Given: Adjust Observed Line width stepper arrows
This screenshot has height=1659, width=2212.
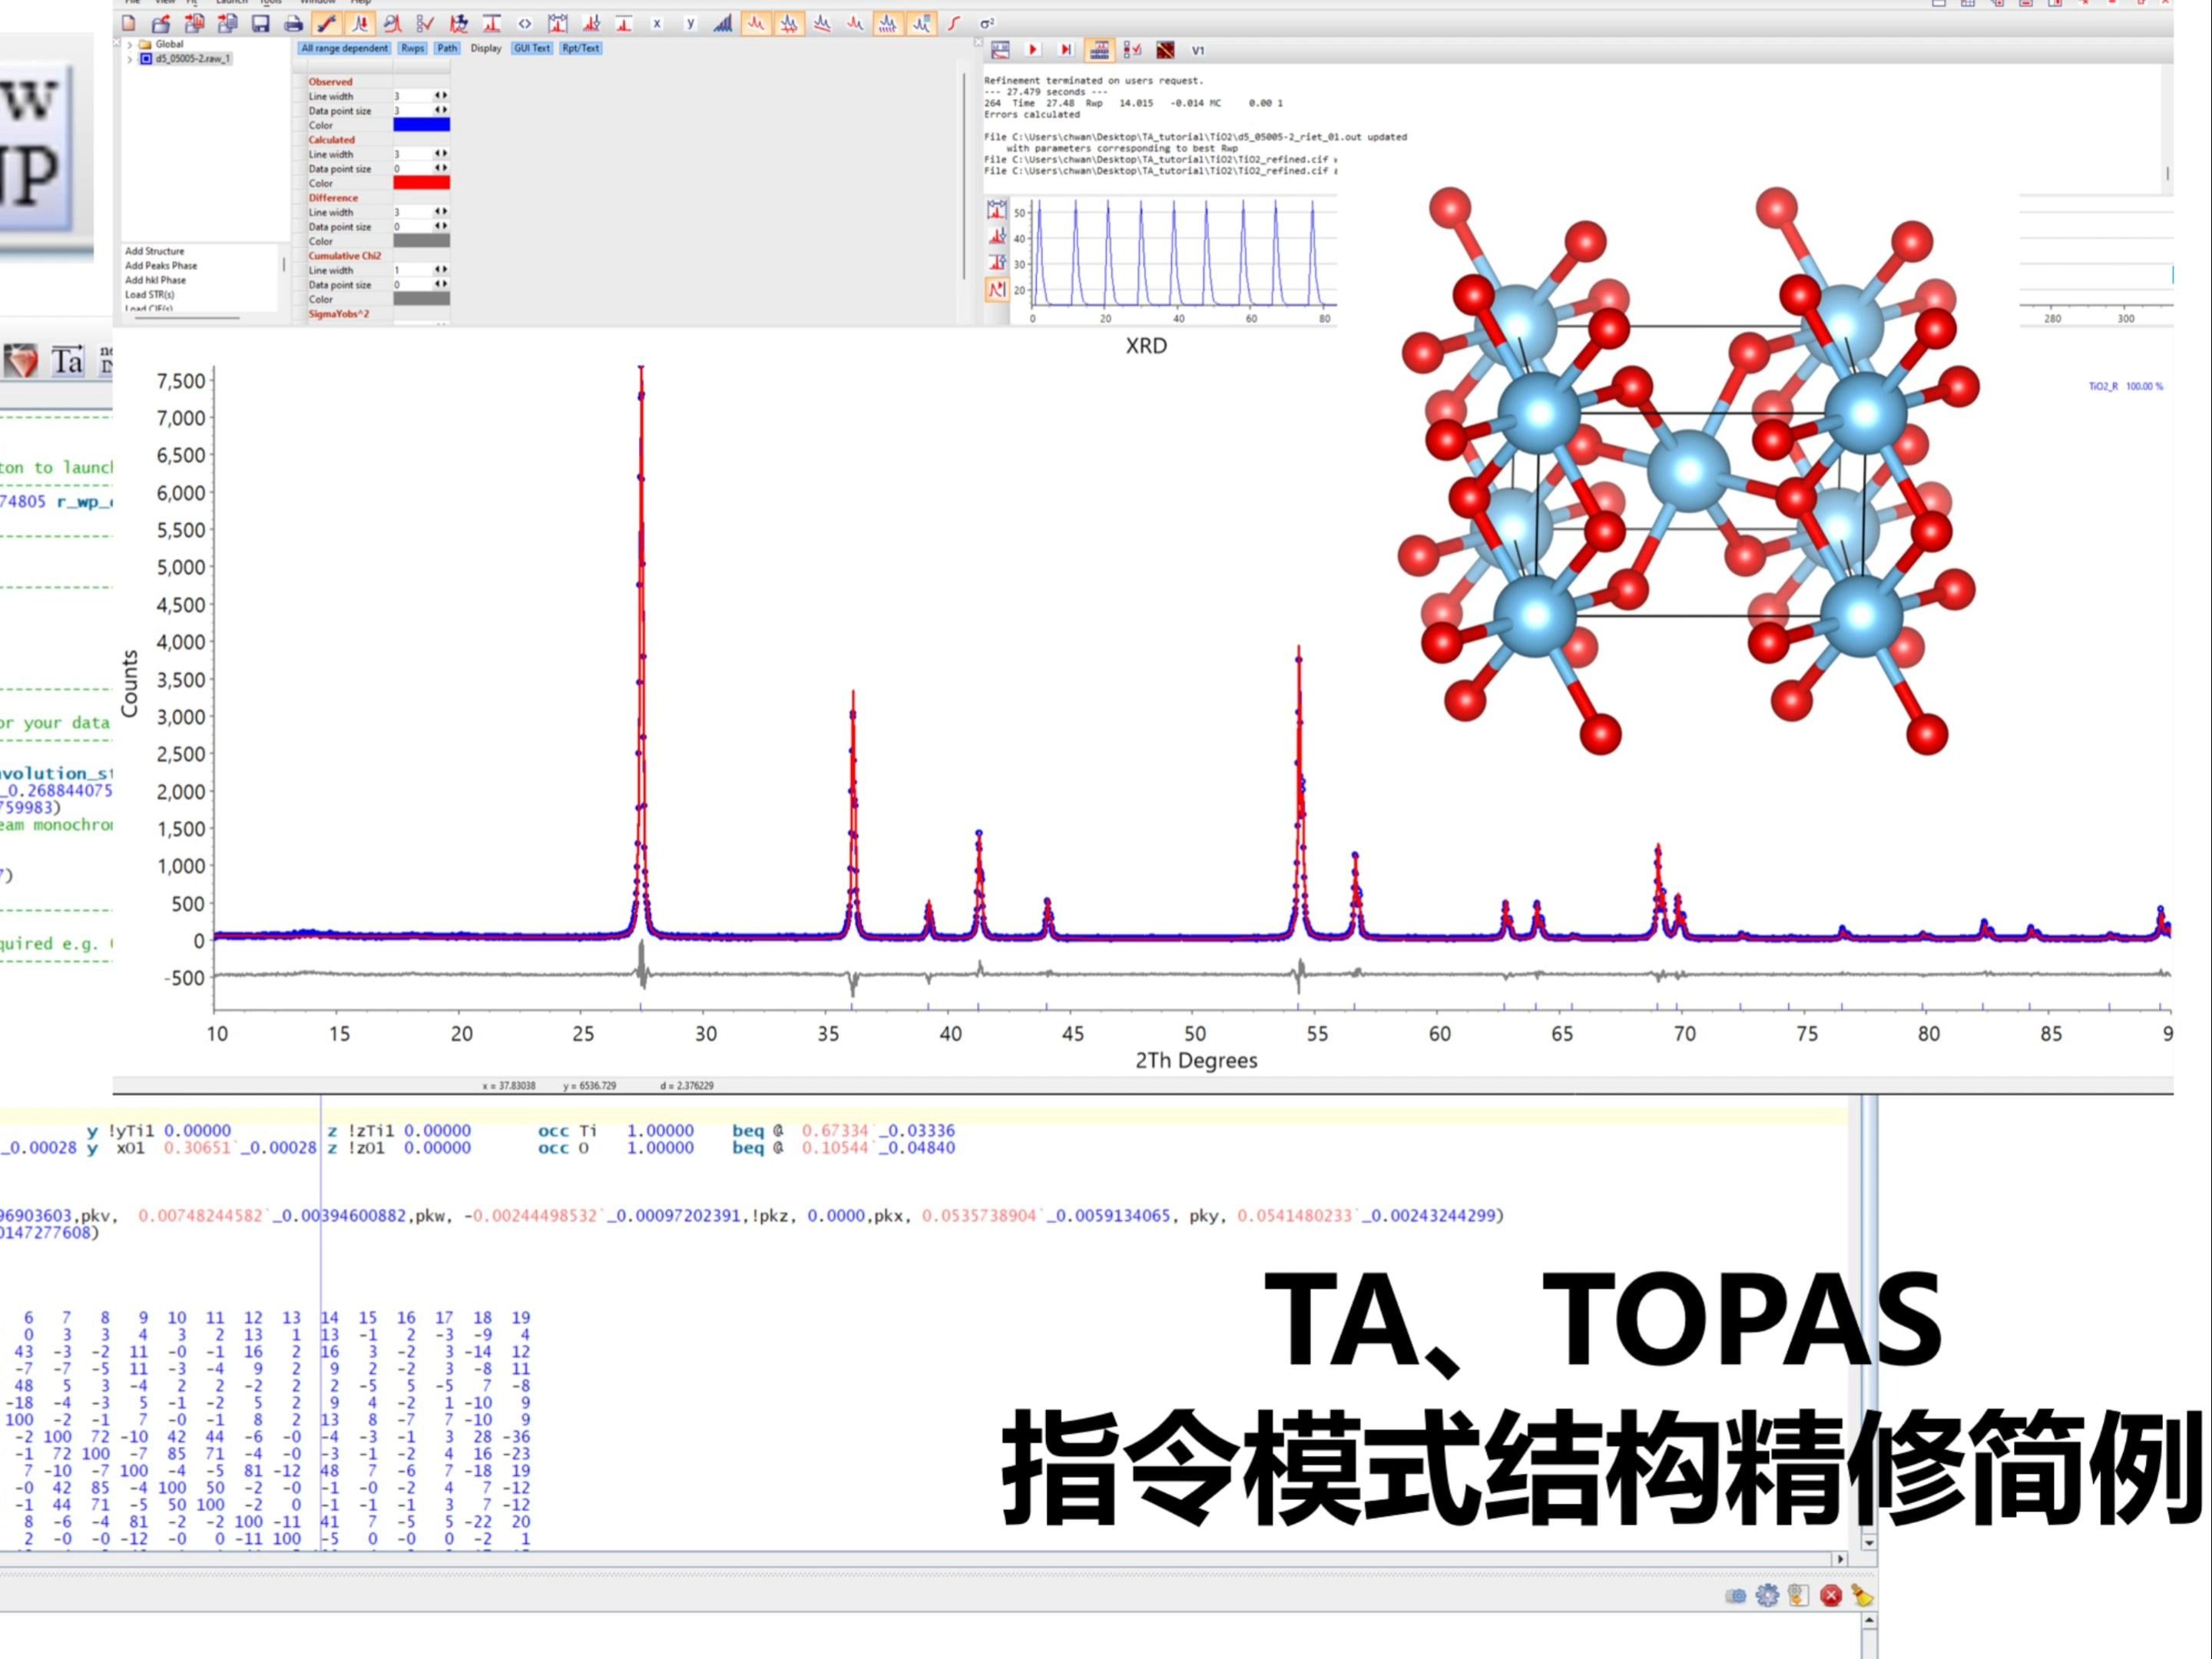Looking at the screenshot, I should tap(440, 96).
